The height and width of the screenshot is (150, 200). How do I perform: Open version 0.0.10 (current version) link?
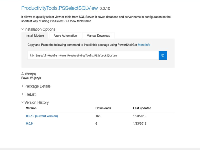coord(42,116)
